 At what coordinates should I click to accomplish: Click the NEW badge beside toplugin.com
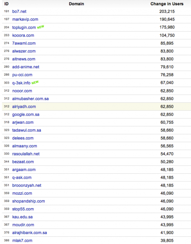(40, 27)
